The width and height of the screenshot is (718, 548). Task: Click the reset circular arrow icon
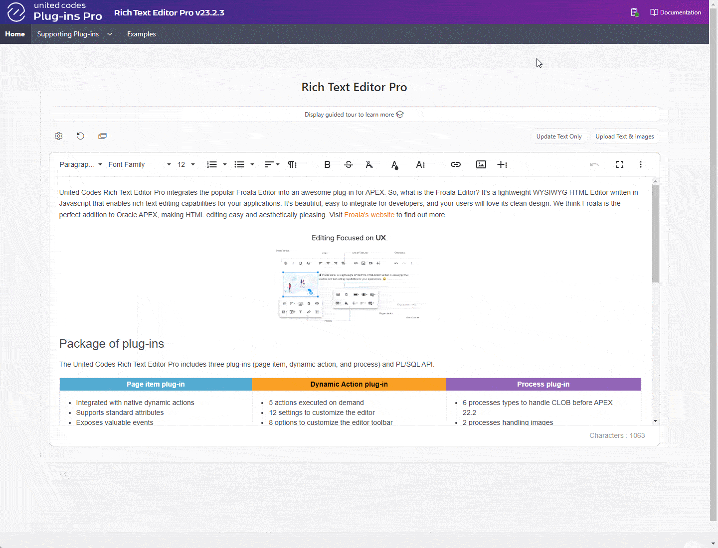coord(80,136)
